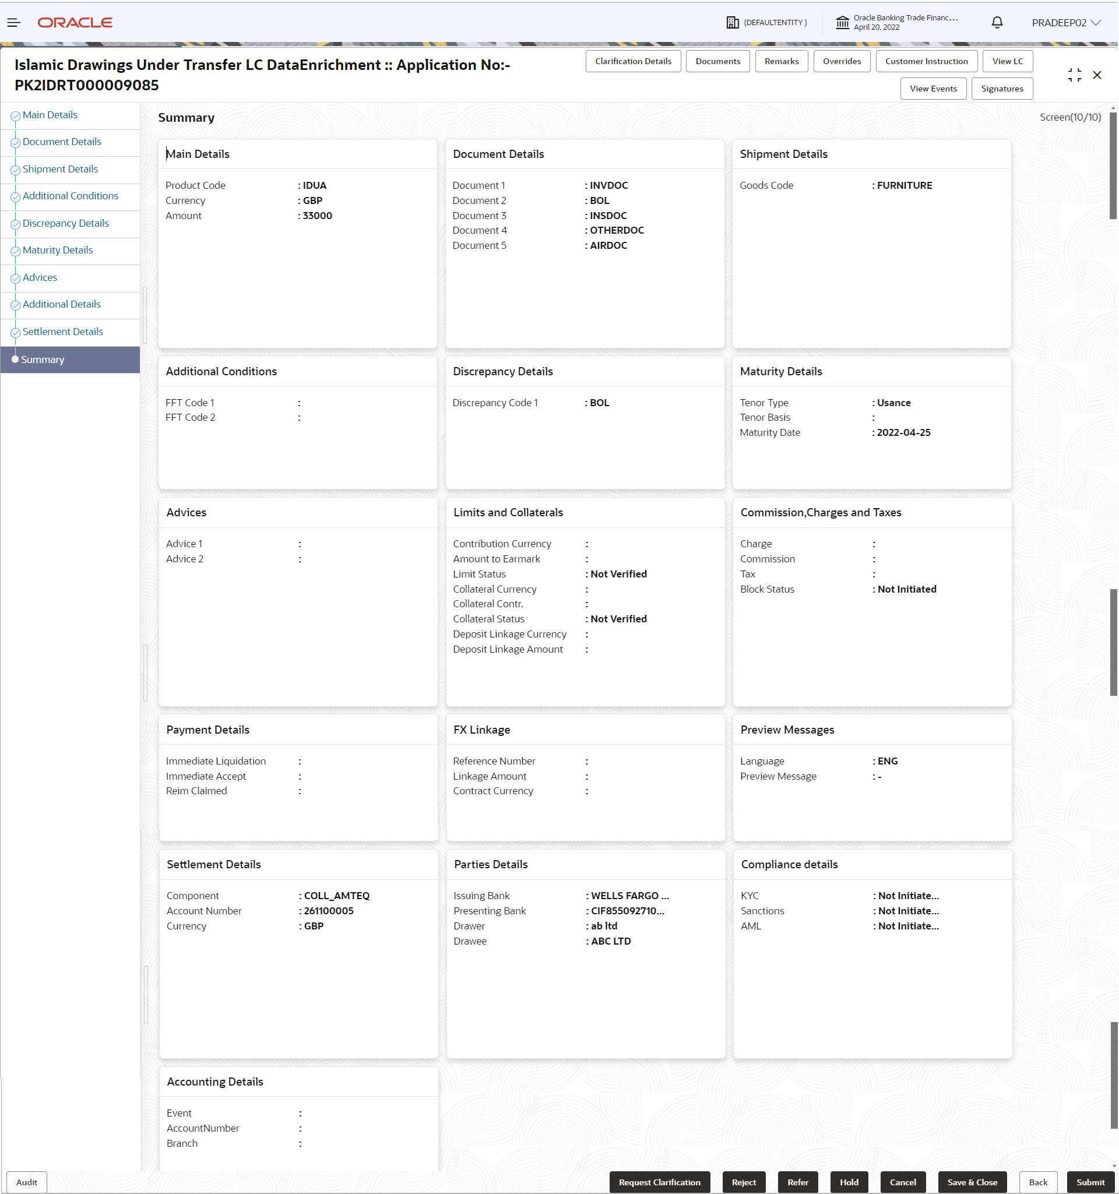The height and width of the screenshot is (1194, 1119).
Task: Close the DataEnrichment screen with the X icon
Action: (x=1097, y=75)
